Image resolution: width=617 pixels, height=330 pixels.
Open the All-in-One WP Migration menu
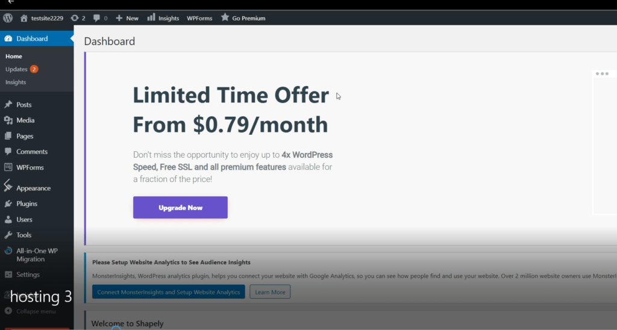pos(37,255)
